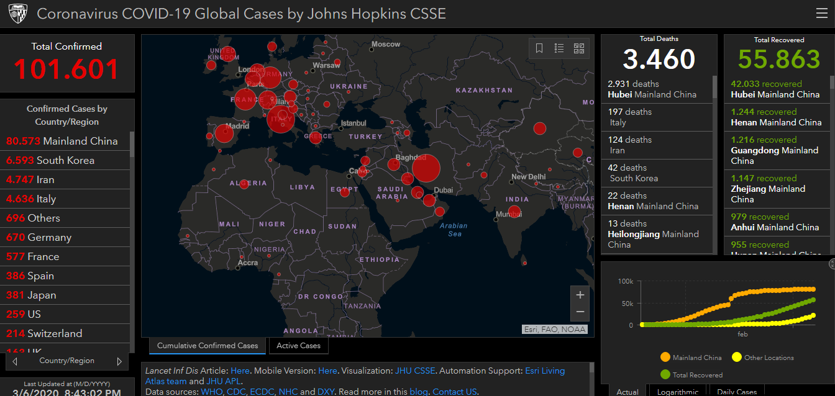Toggle Other Locations legend series

tap(763, 358)
